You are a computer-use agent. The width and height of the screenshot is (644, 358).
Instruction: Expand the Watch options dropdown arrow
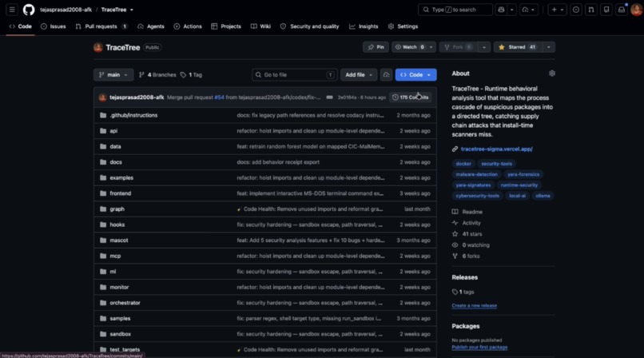coord(431,47)
